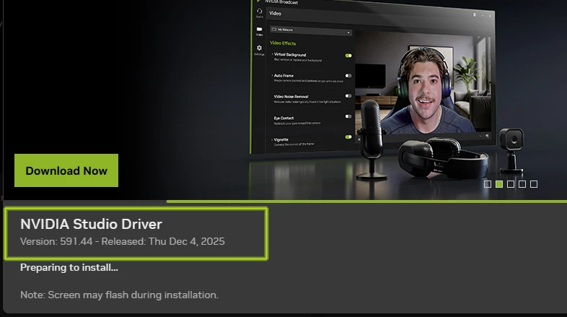
Task: Select the first carousel slide indicator
Action: [488, 184]
